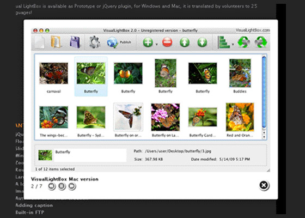Click the Butterfly caption input field
The width and height of the screenshot is (305, 218).
coord(90,155)
